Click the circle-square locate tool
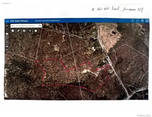This screenshot has height=117, width=152. pyautogui.click(x=7, y=38)
